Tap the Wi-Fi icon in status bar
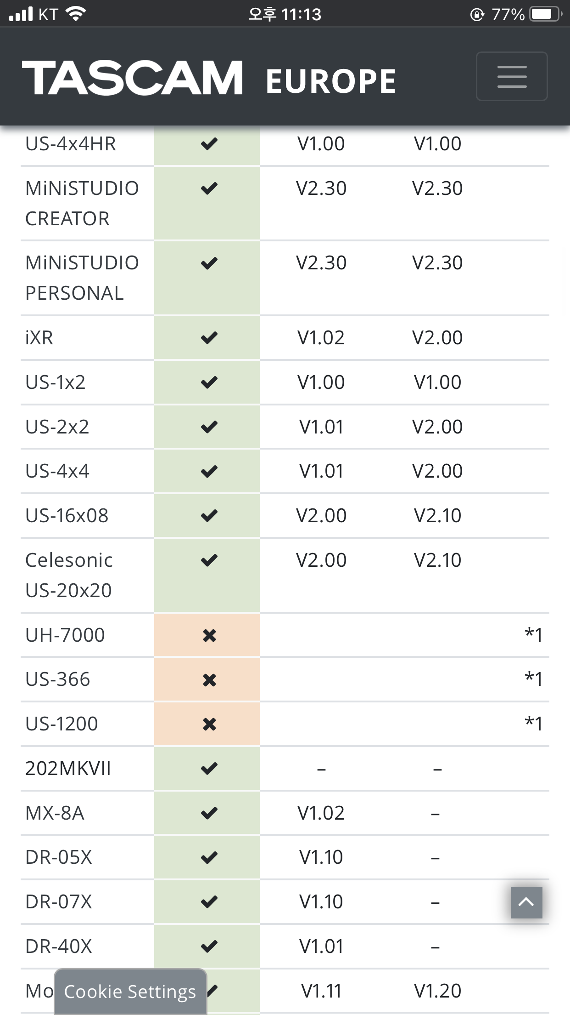 click(x=76, y=14)
